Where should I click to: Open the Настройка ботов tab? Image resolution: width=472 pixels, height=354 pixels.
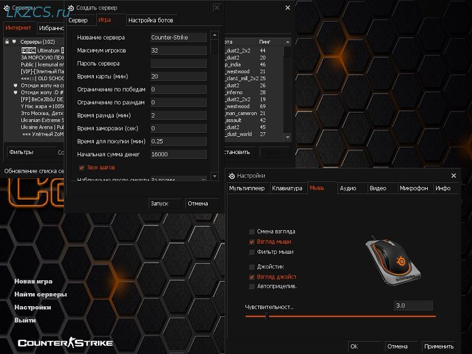[x=151, y=20]
